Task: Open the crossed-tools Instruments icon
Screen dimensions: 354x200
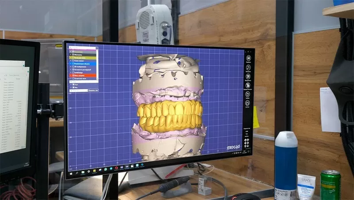Action: [x=248, y=77]
